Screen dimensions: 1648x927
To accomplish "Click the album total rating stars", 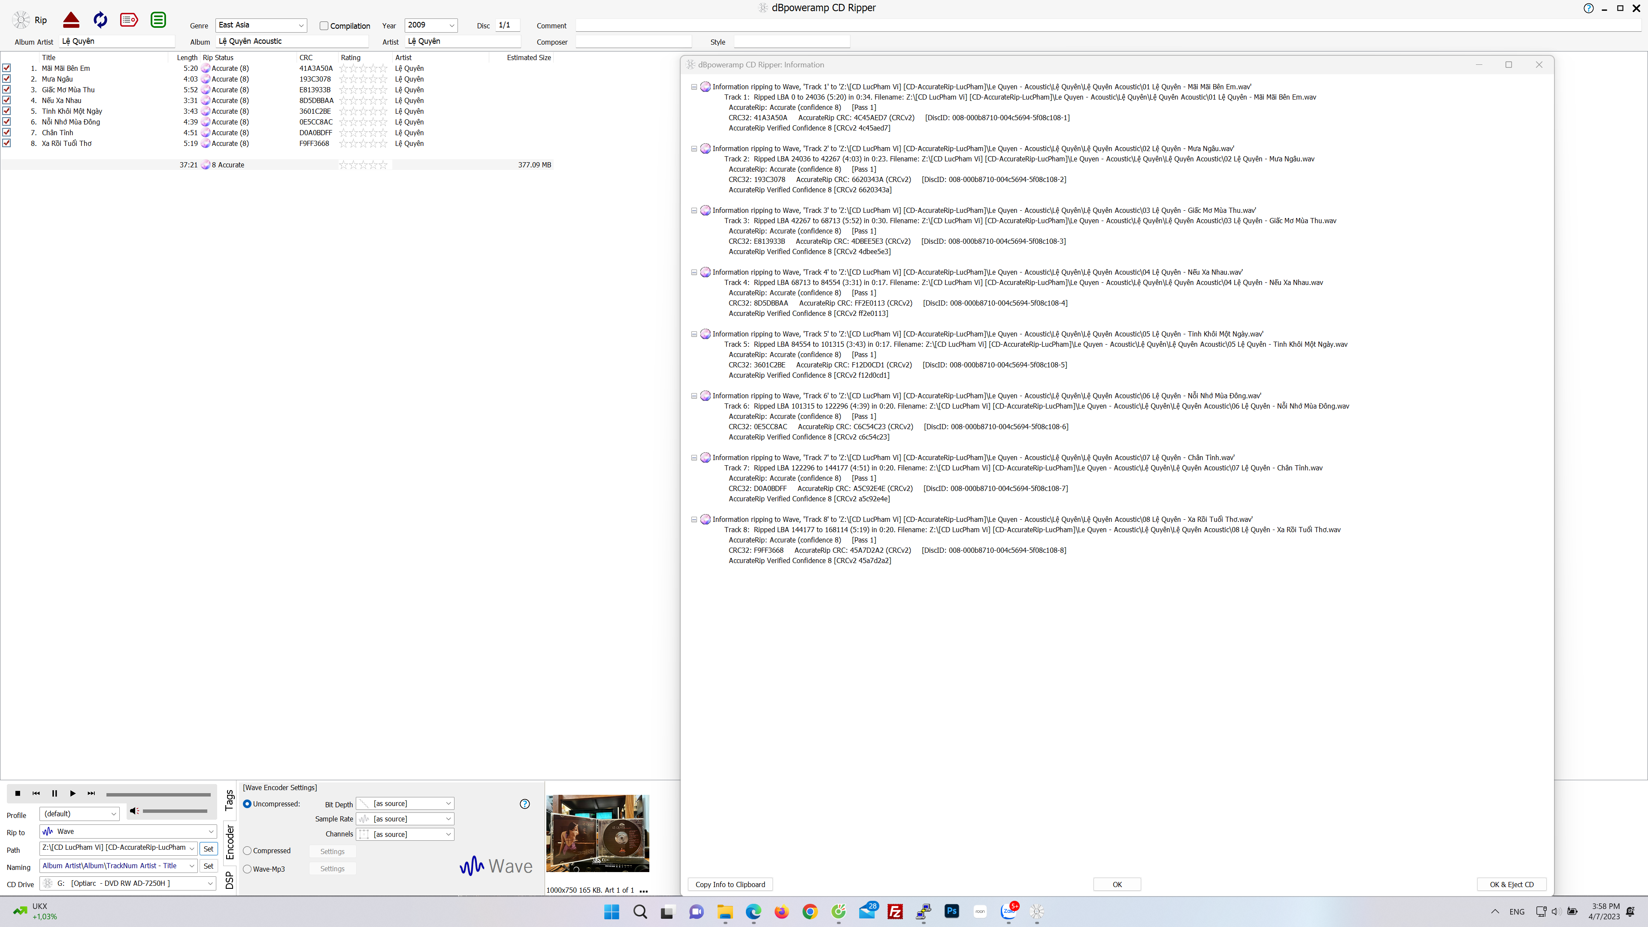I will [x=364, y=165].
